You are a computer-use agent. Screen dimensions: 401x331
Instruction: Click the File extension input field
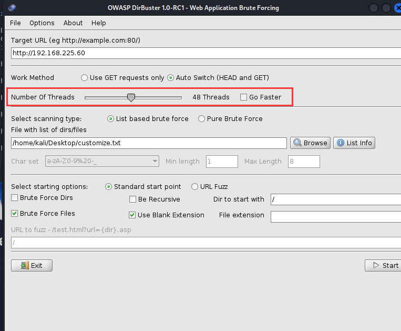[336, 217]
